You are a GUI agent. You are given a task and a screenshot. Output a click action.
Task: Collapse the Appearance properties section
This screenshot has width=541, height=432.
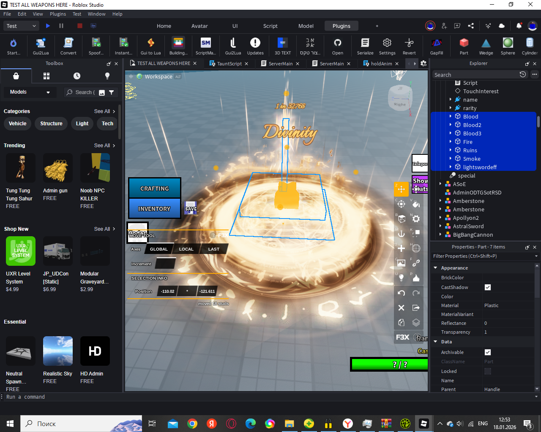[x=435, y=268]
